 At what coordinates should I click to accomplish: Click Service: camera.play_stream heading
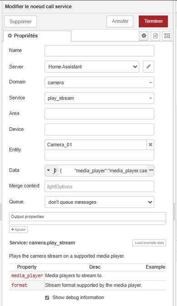click(x=42, y=243)
